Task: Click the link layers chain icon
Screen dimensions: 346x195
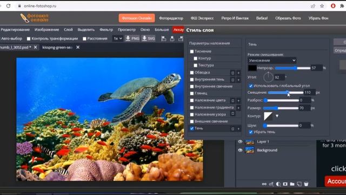Action: pos(264,184)
